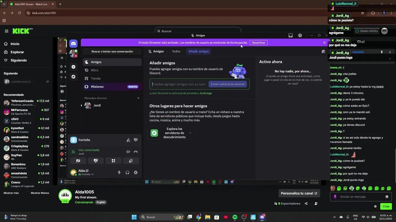This screenshot has height=222, width=396.
Task: Focus the add friend username field
Action: click(x=179, y=84)
